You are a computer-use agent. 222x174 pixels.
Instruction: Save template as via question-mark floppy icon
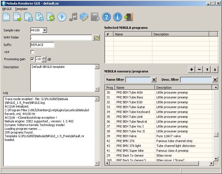39,17
